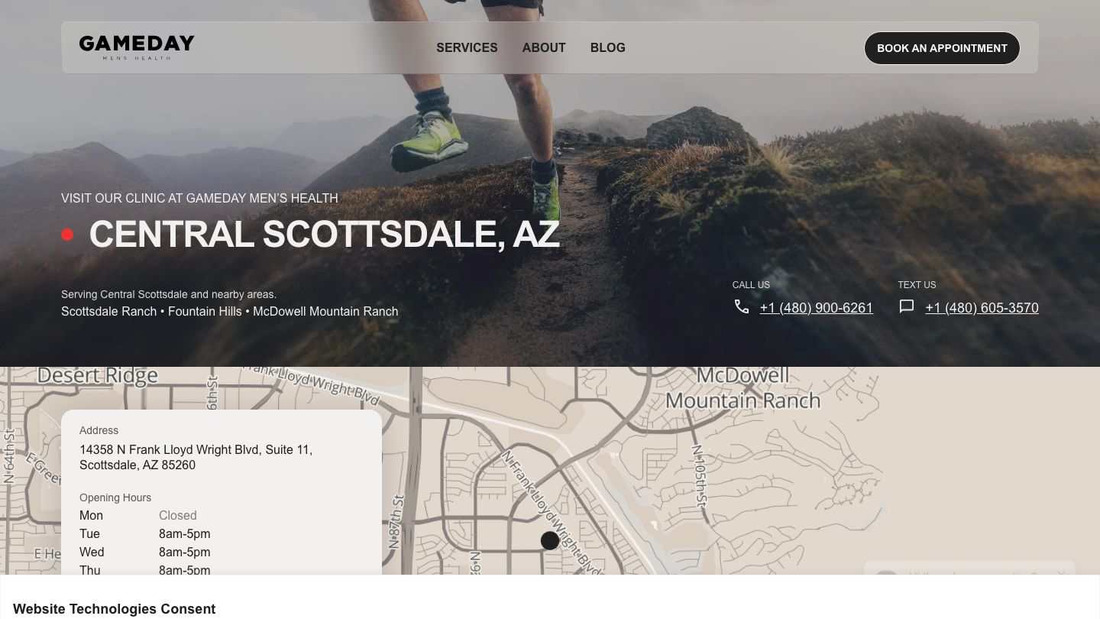Click the red dot beside Central Scottsdale heading

click(x=67, y=235)
